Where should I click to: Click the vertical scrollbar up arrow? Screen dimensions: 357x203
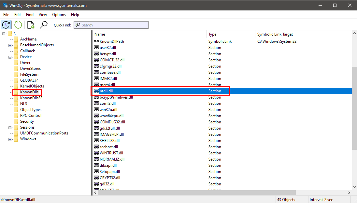[354, 33]
